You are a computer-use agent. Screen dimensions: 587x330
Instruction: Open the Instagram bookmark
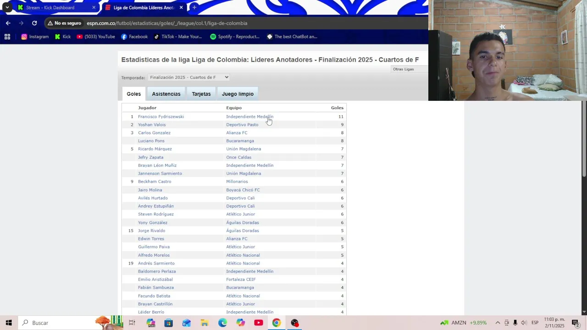[35, 37]
